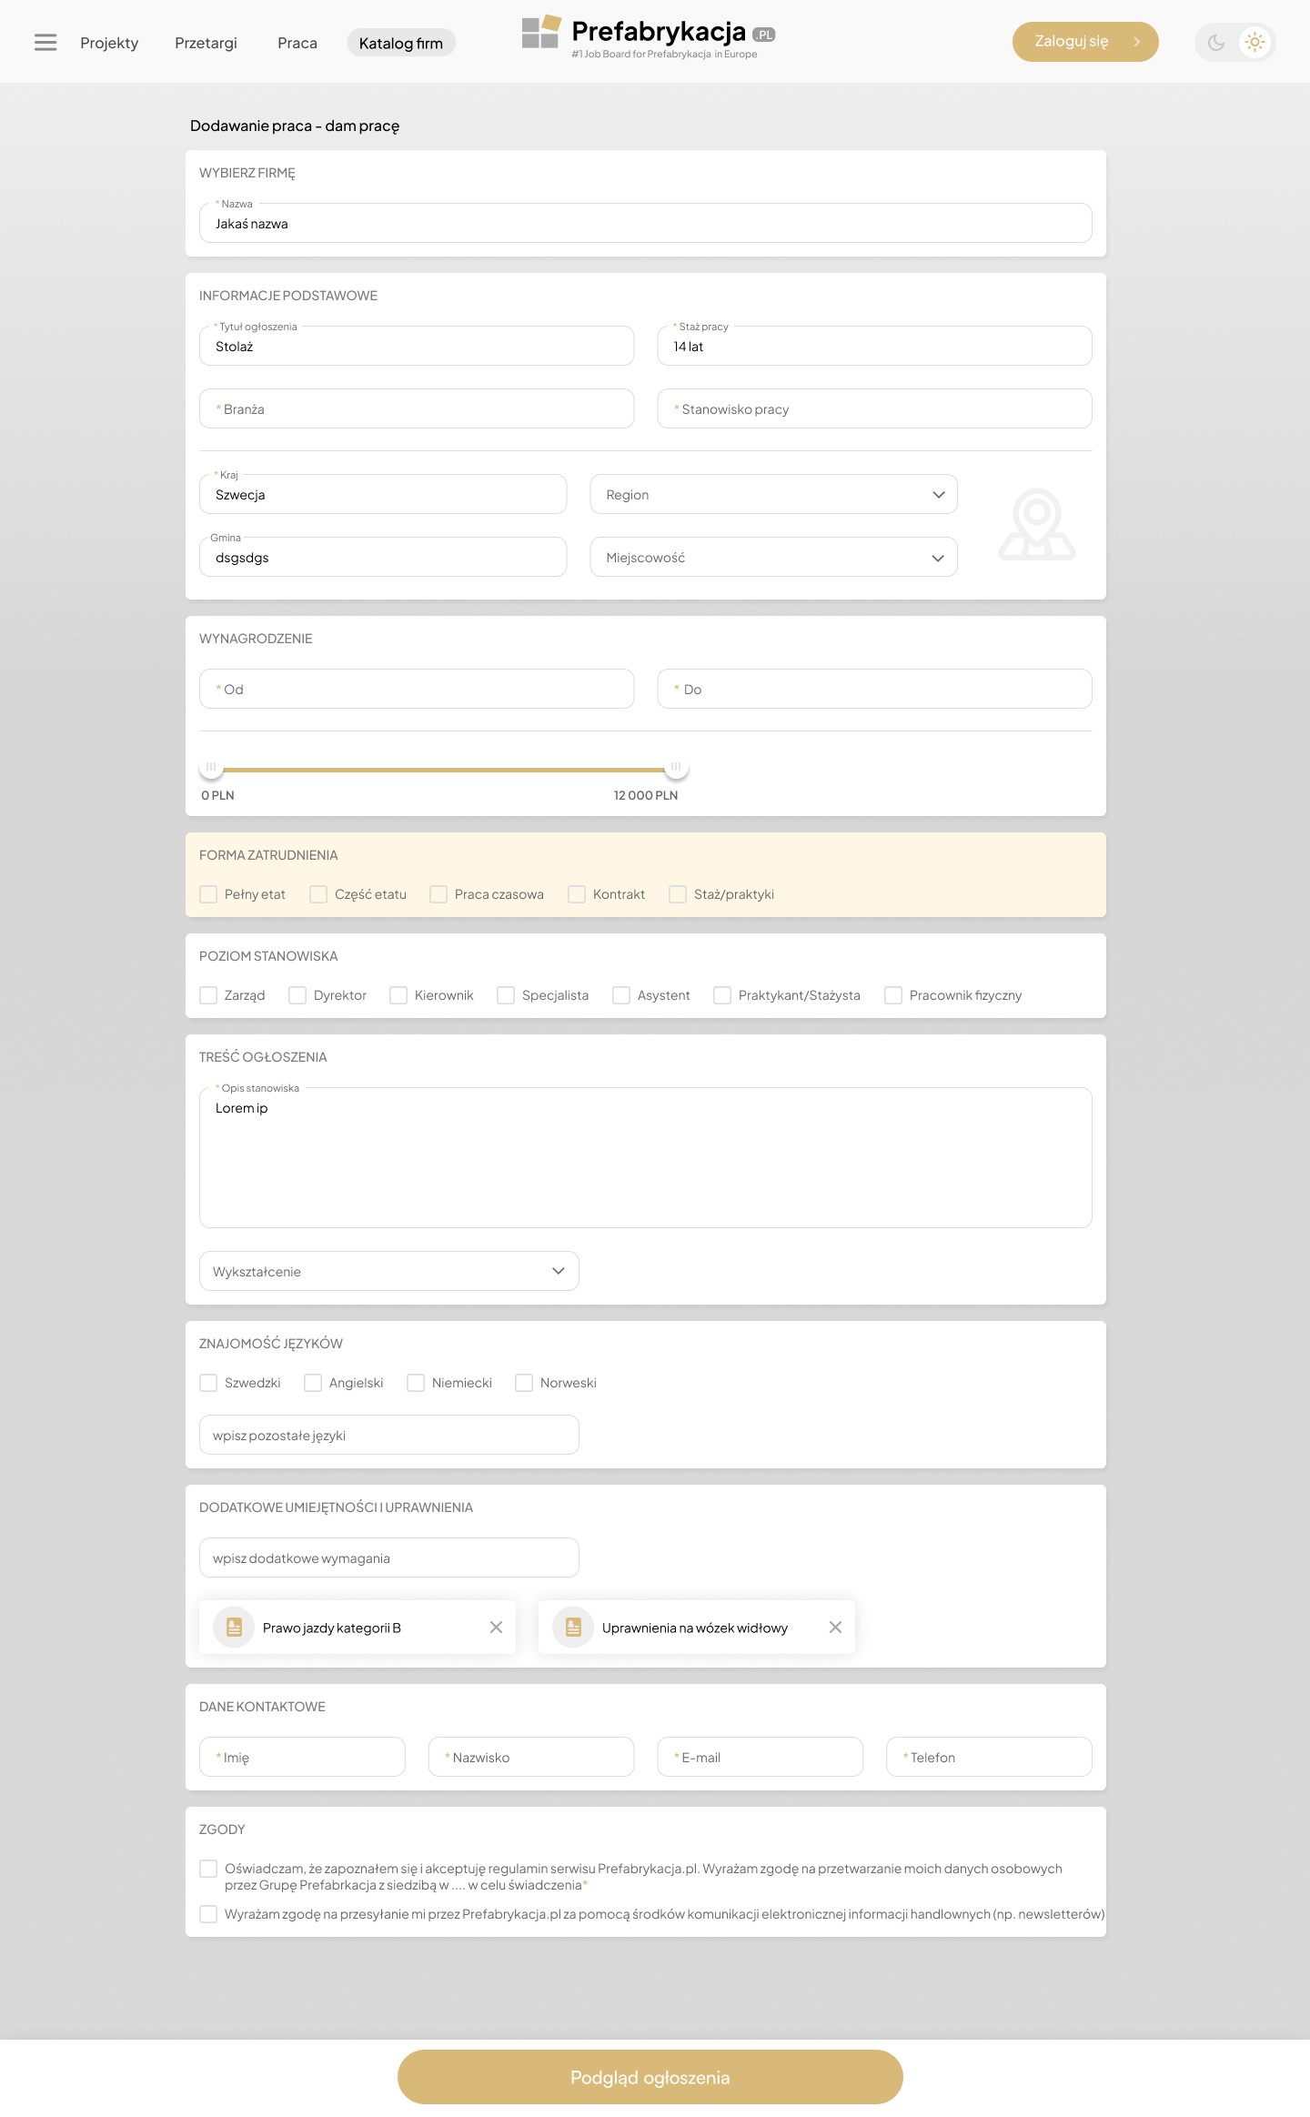Check the Norweski language checkbox
The image size is (1310, 2117).
[524, 1383]
